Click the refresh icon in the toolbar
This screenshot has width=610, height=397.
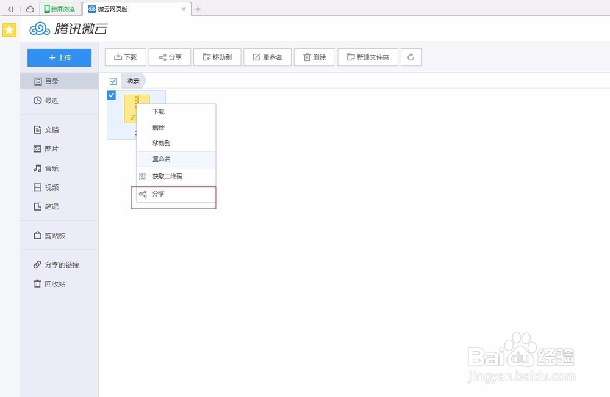pyautogui.click(x=411, y=57)
